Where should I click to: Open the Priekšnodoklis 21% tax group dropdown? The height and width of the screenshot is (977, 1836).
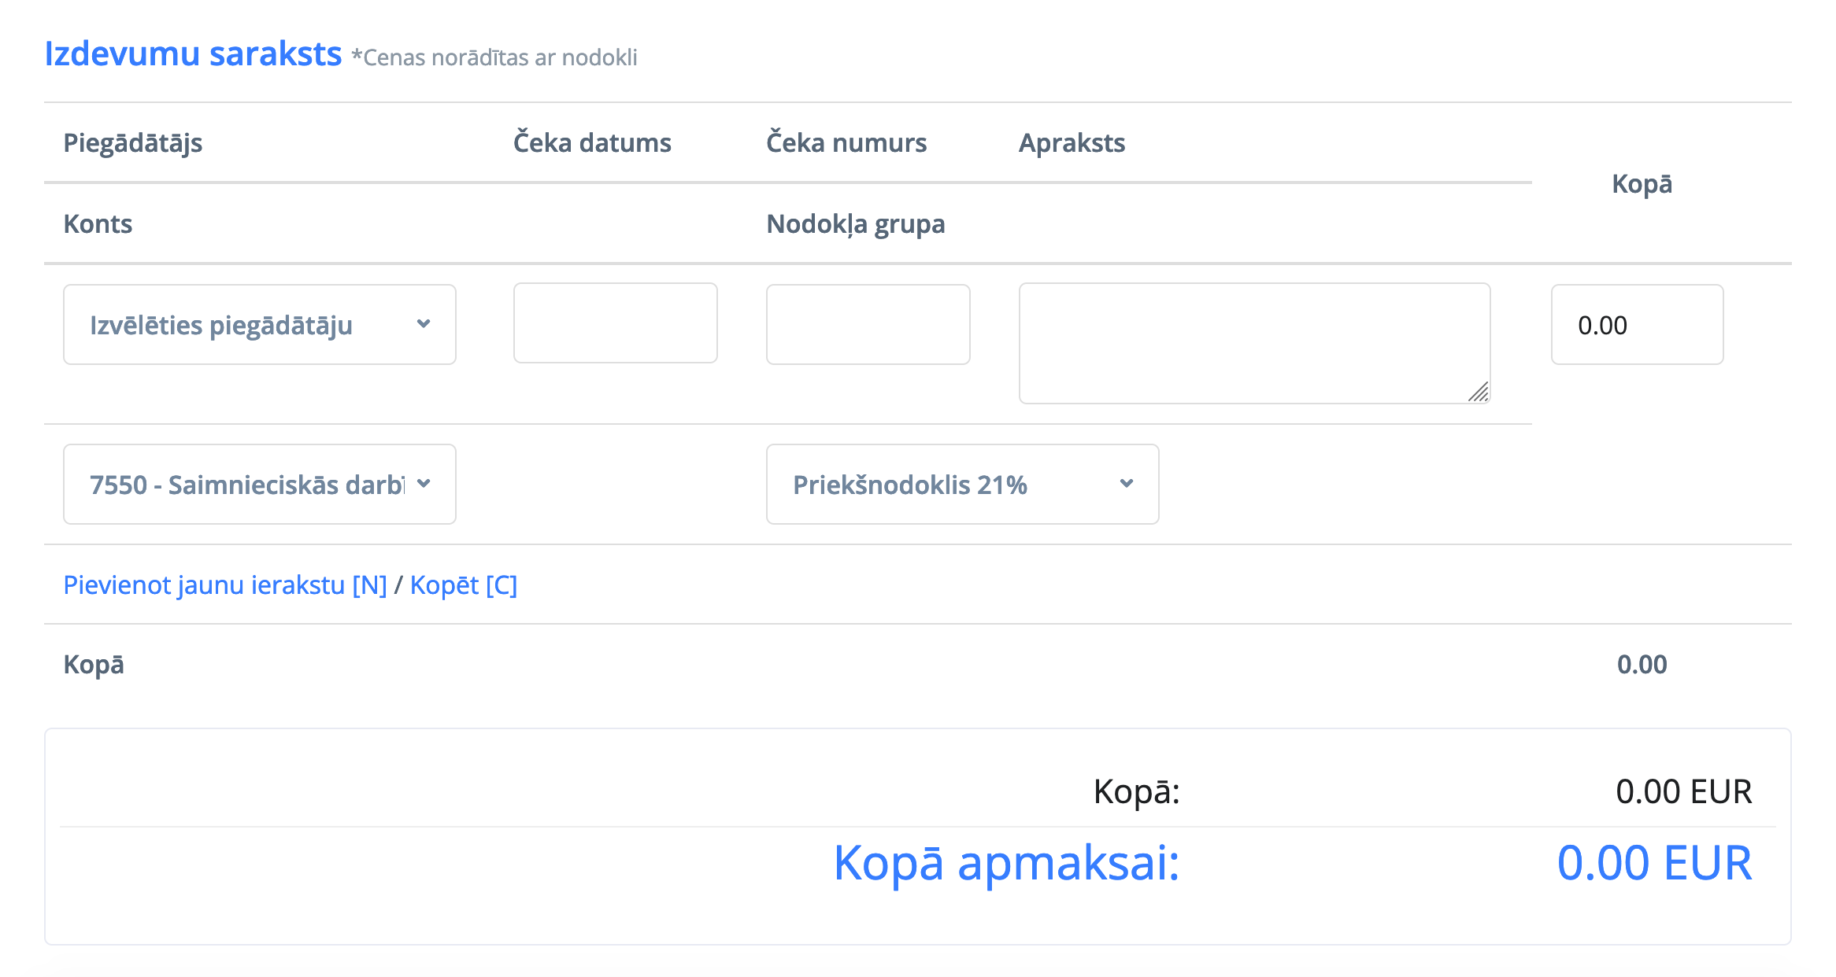[x=945, y=485]
